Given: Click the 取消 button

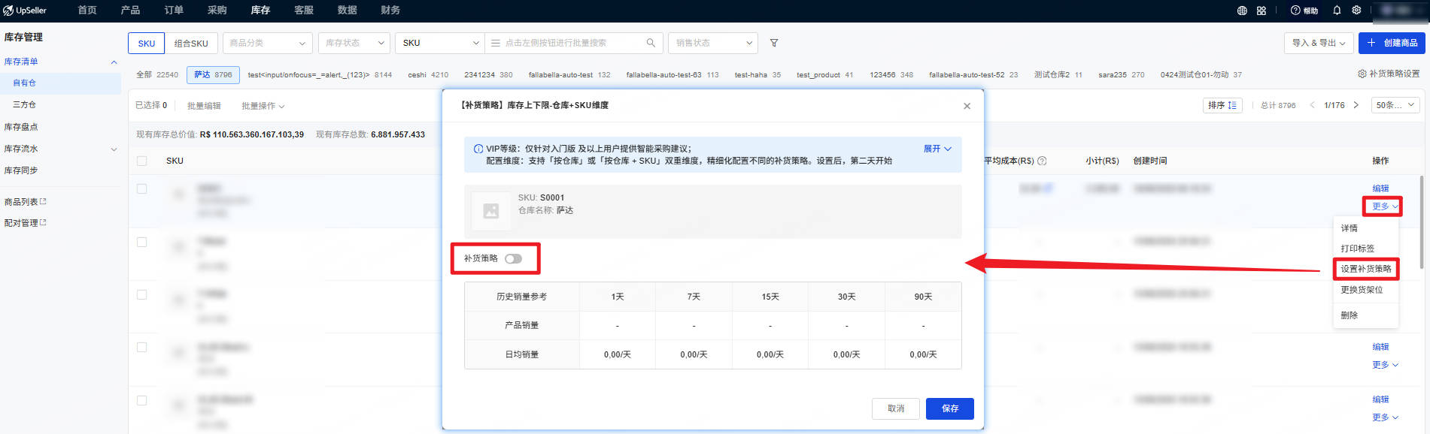Looking at the screenshot, I should click(896, 408).
